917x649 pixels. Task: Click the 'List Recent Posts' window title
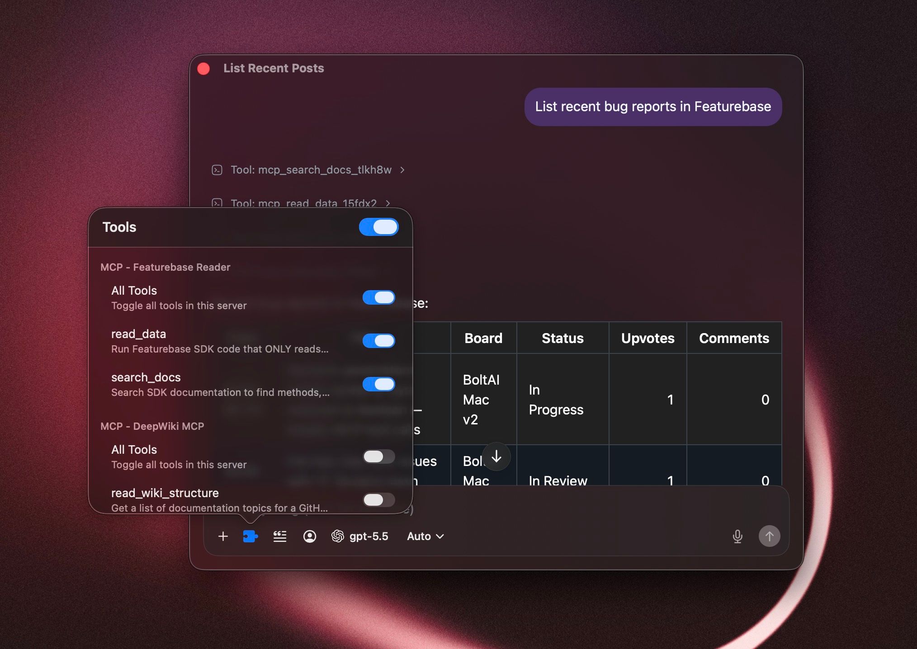274,68
